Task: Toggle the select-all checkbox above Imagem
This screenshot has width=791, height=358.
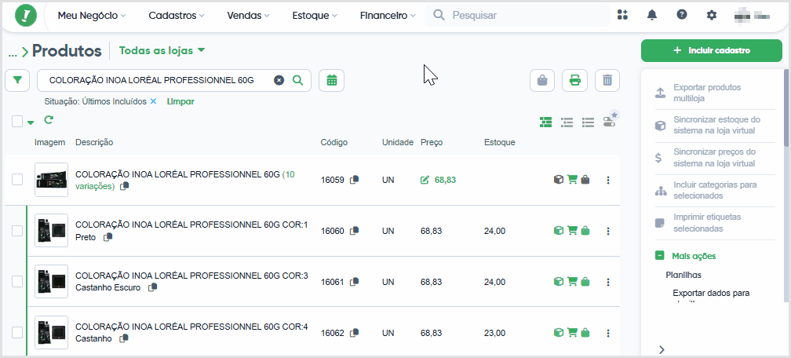Action: 17,121
